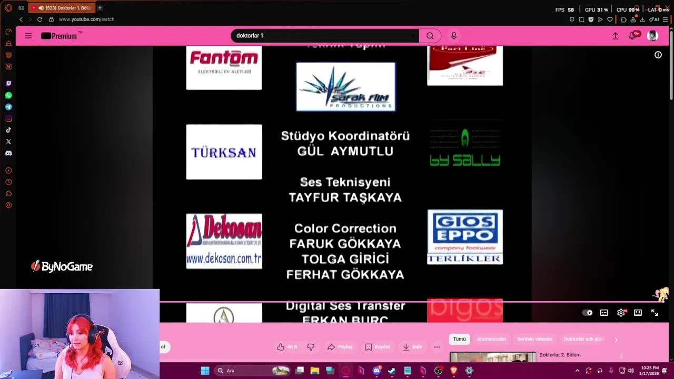Screen dimensions: 674x379
Task: Open sidebar settings gear icon
Action: (x=8, y=205)
